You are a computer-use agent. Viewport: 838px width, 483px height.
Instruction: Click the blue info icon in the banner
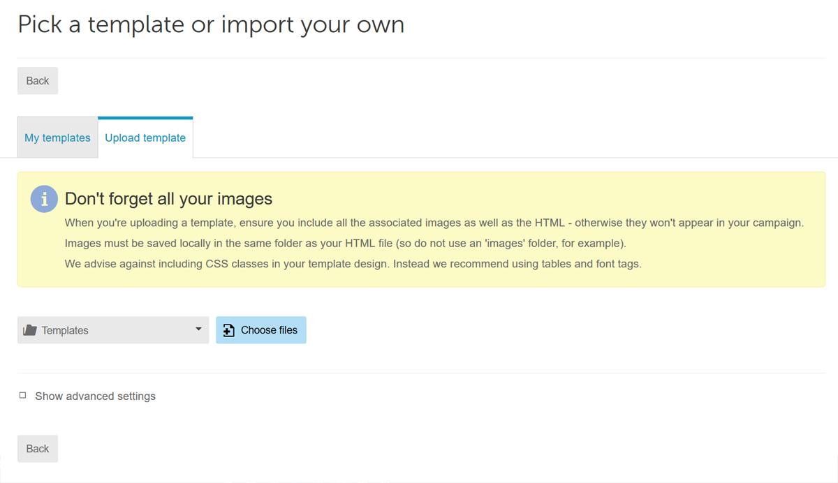click(x=44, y=199)
